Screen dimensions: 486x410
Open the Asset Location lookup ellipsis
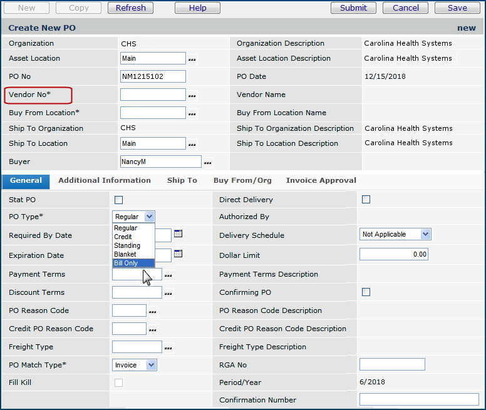click(192, 59)
